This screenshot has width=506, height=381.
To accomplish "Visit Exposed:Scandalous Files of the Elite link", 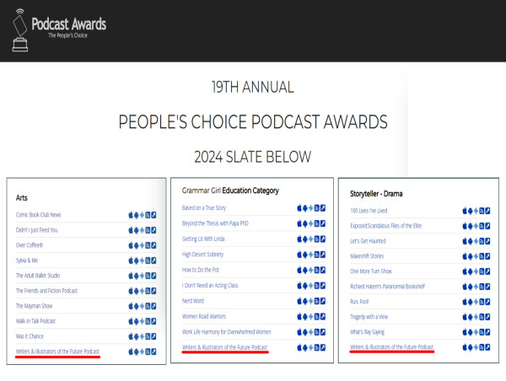I will (x=385, y=226).
